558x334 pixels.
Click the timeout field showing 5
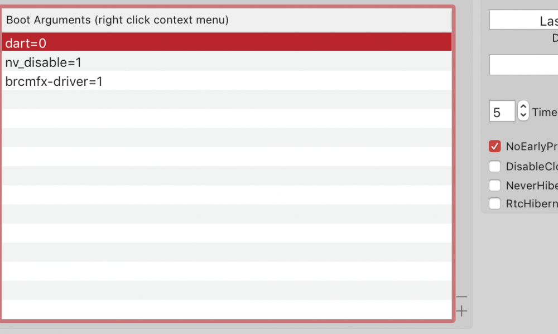(502, 112)
